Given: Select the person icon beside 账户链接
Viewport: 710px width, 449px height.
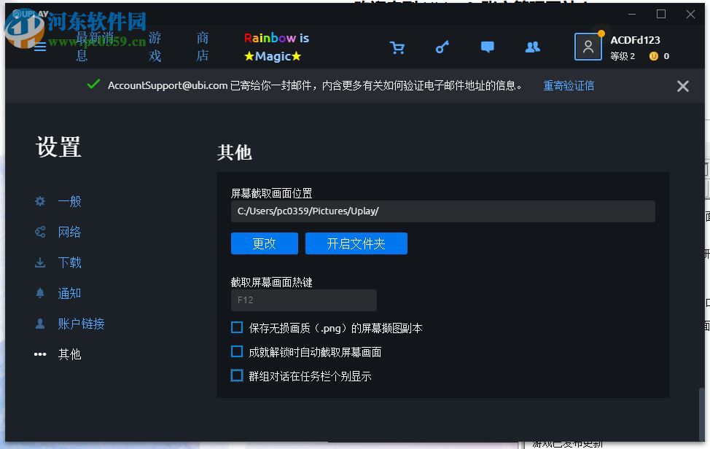Looking at the screenshot, I should 39,324.
